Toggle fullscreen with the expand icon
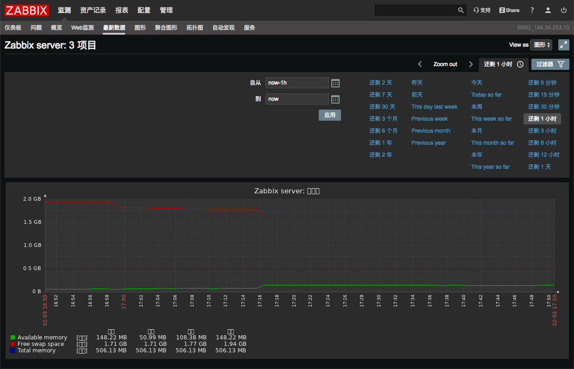 point(563,45)
